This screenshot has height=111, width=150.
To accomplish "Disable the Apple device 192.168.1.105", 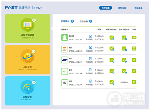I will tap(134, 82).
